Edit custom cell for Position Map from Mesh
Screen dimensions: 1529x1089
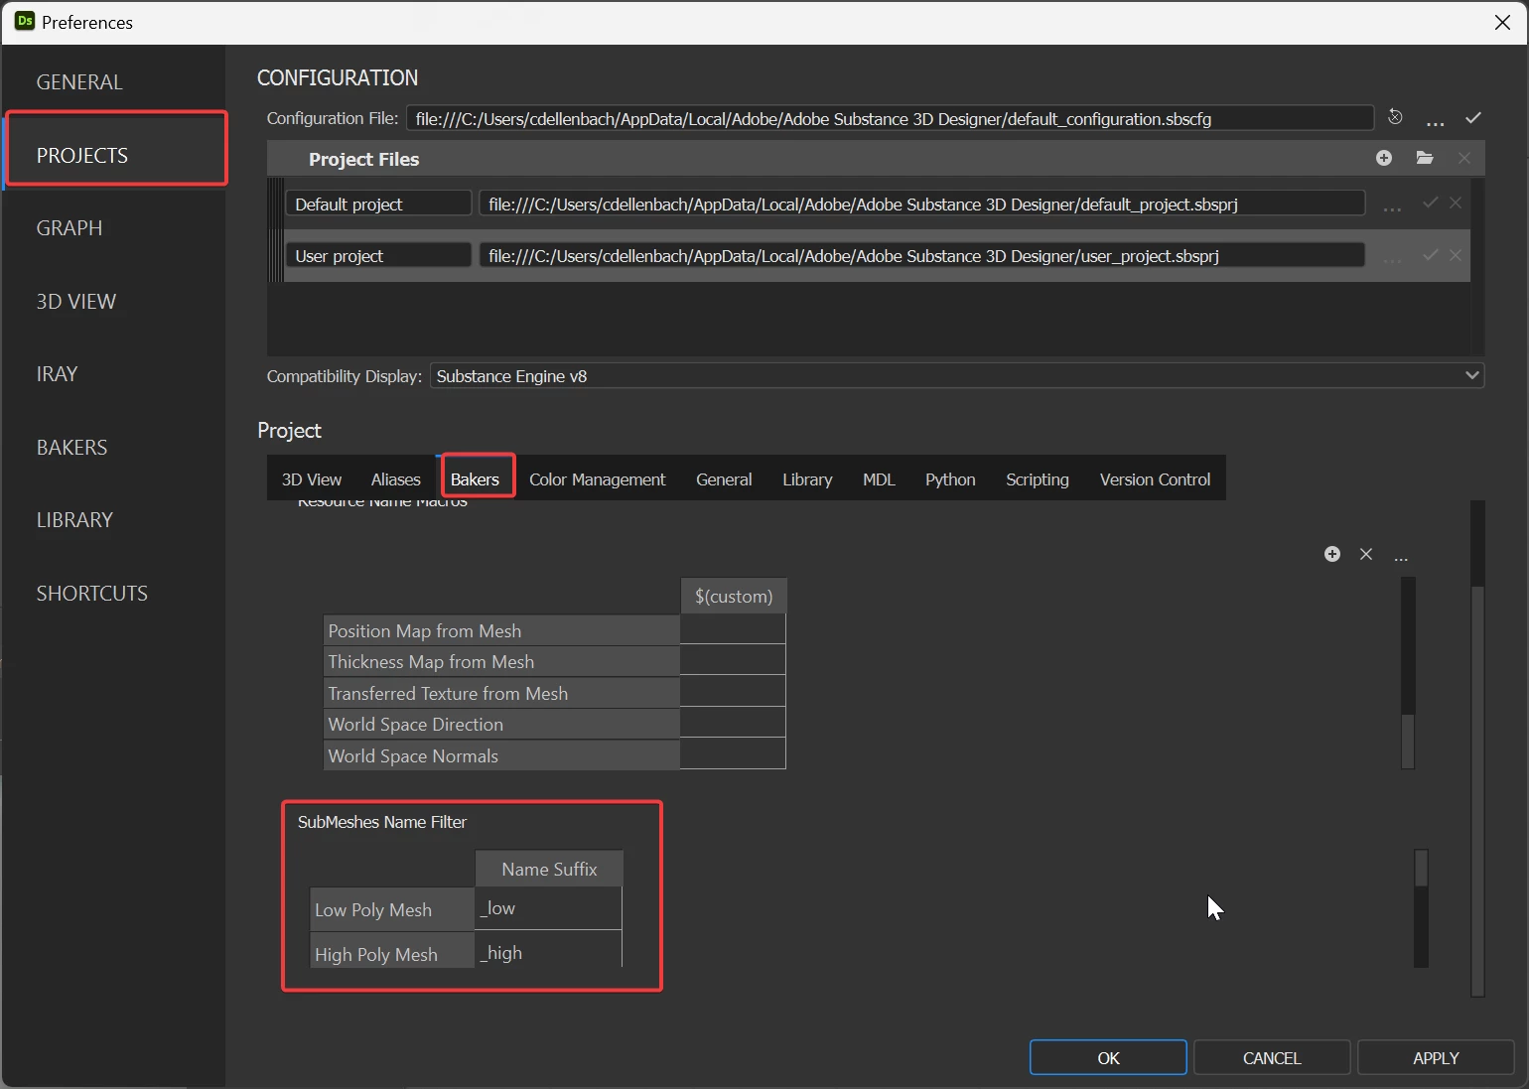[733, 629]
